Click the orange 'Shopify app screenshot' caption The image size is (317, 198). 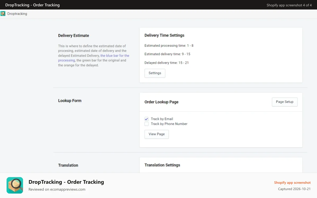292,183
